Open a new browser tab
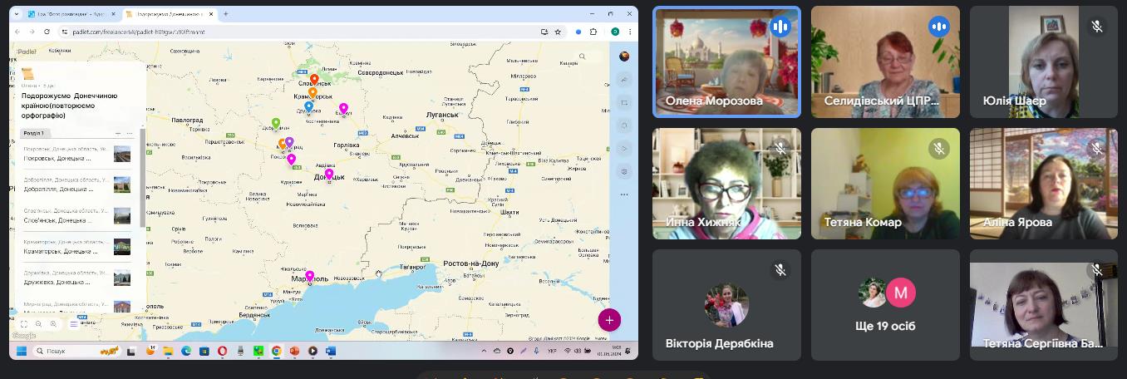 pyautogui.click(x=226, y=14)
